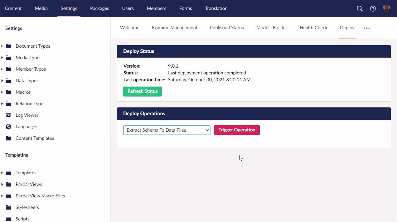Click the Stylesheets folder icon
397x222 pixels.
click(9, 207)
